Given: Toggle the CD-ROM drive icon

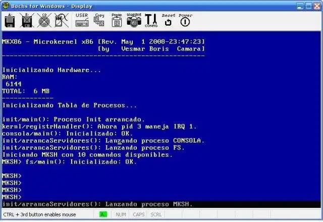Looking at the screenshot, I should coord(44,21).
